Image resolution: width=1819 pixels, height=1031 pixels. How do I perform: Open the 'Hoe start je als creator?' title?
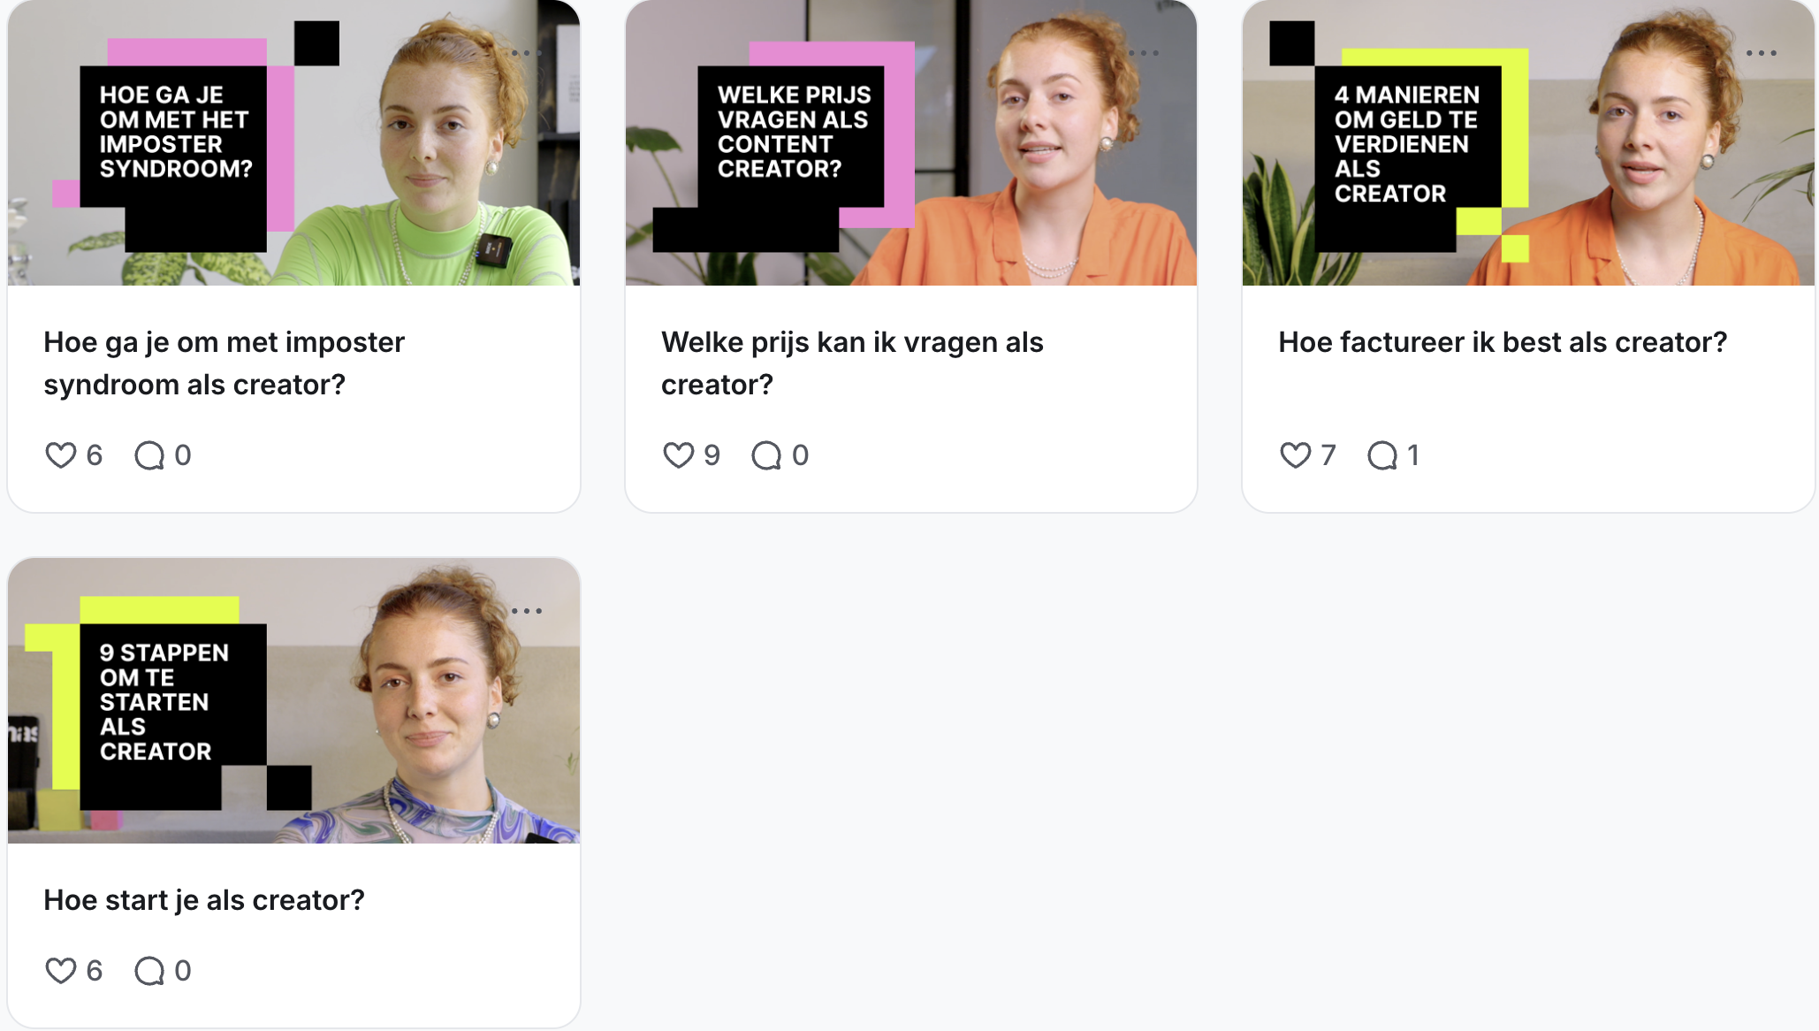[204, 900]
